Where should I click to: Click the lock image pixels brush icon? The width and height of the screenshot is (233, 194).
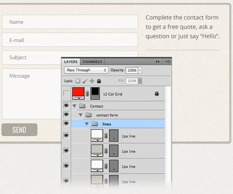pyautogui.click(x=85, y=81)
